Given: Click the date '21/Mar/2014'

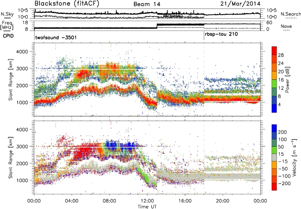Looking at the screenshot, I should [240, 4].
